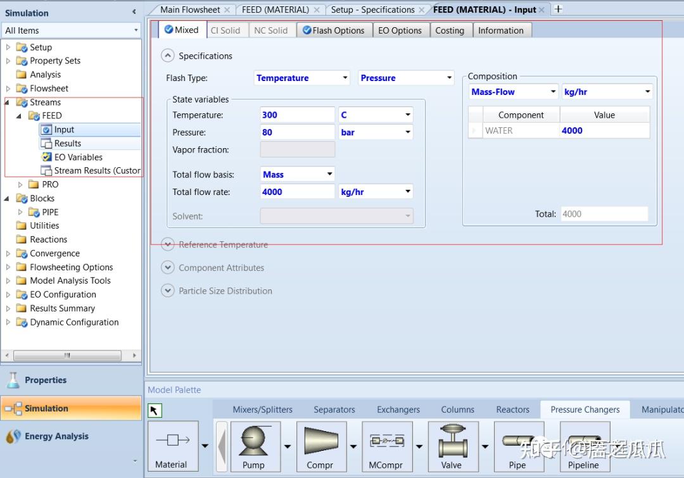Select the Valve block icon
The height and width of the screenshot is (478, 684).
point(453,441)
